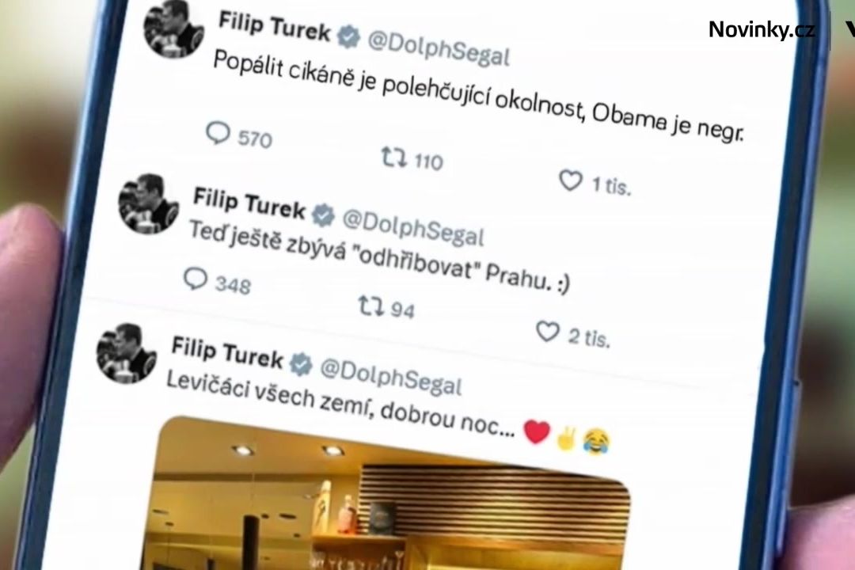Click verified badge on first Filip Turek tweet

click(x=348, y=36)
